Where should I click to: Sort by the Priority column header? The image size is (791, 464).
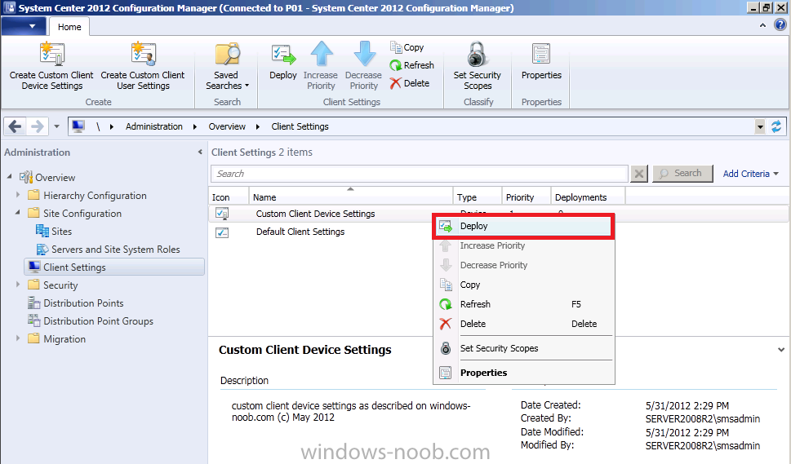(527, 197)
